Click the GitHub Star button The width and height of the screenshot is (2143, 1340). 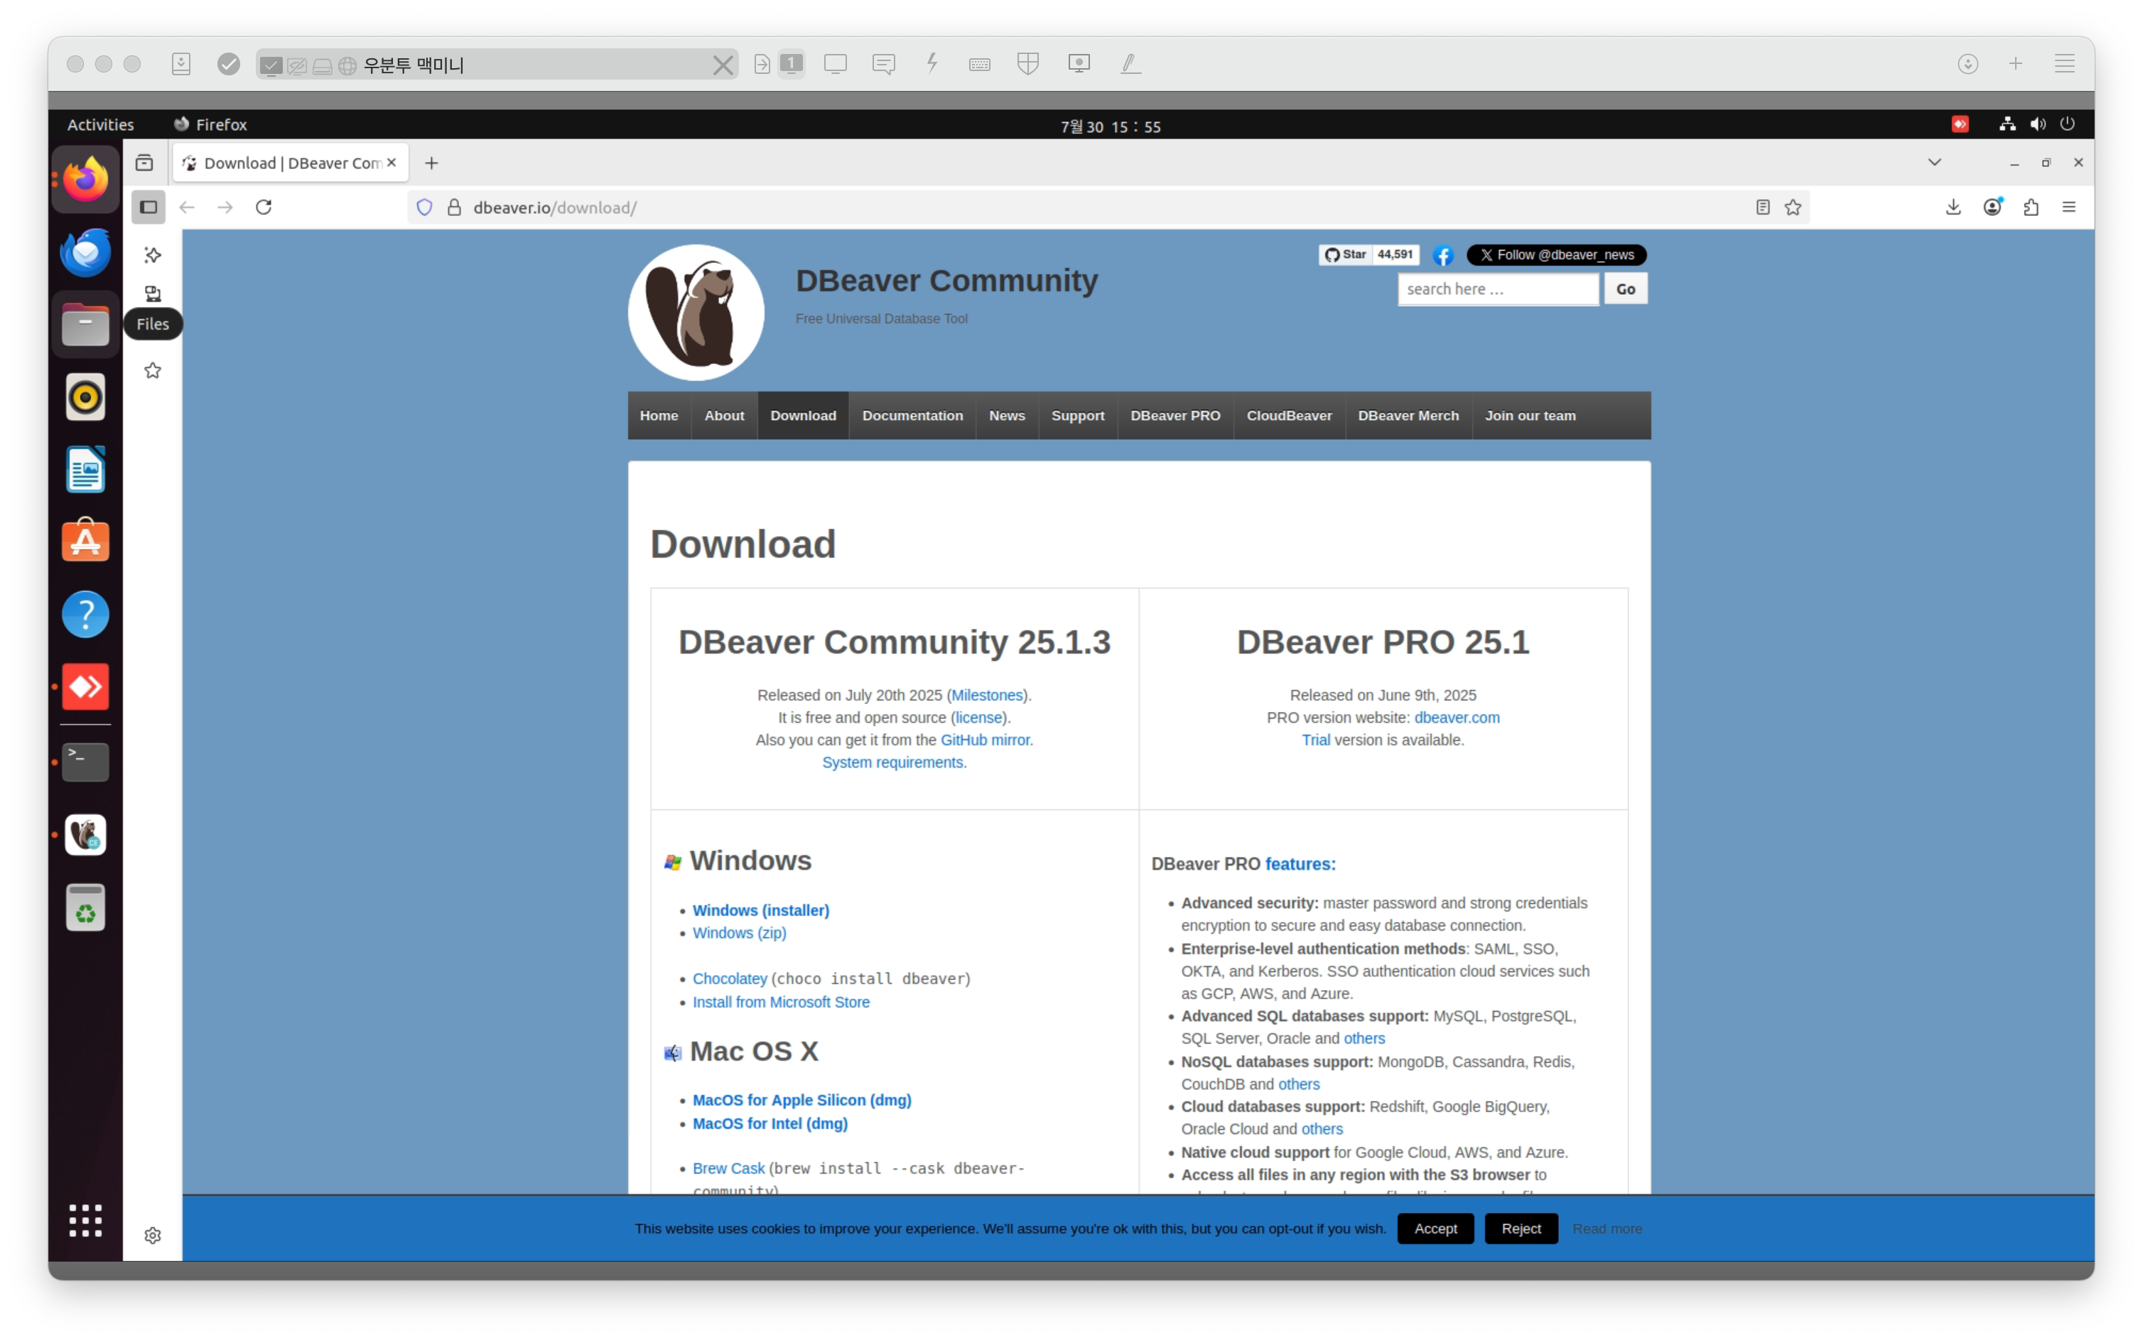[1345, 254]
